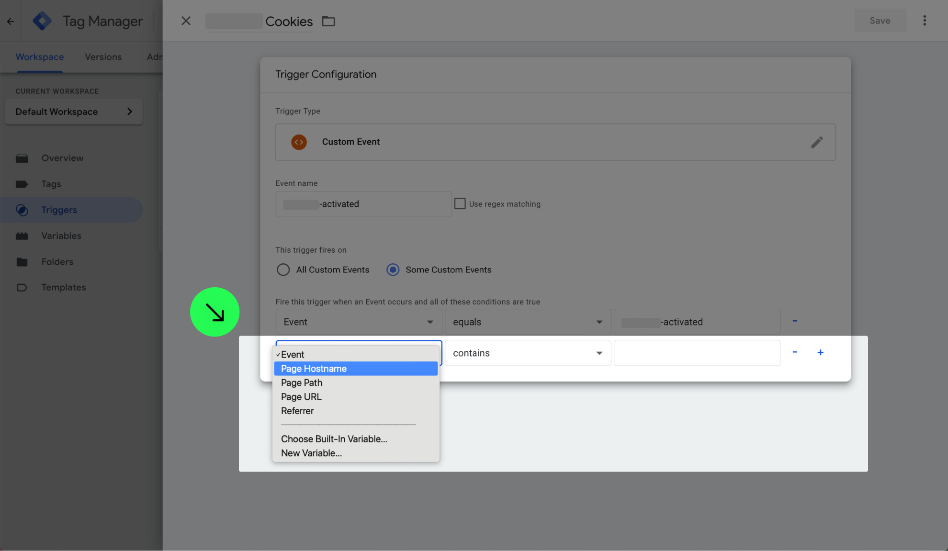This screenshot has height=551, width=948.
Task: Expand the Default Workspace selector
Action: (x=74, y=112)
